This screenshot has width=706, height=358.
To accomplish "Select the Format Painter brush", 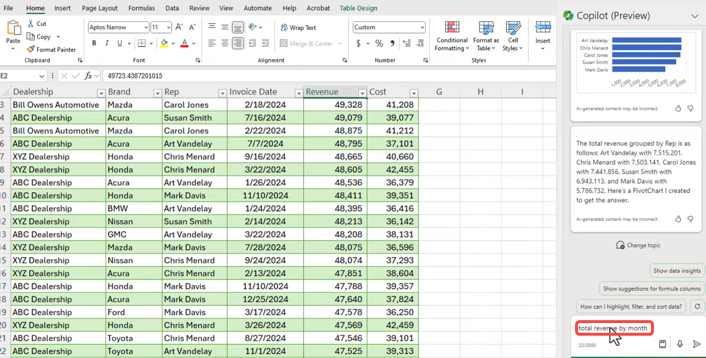I will (31, 49).
